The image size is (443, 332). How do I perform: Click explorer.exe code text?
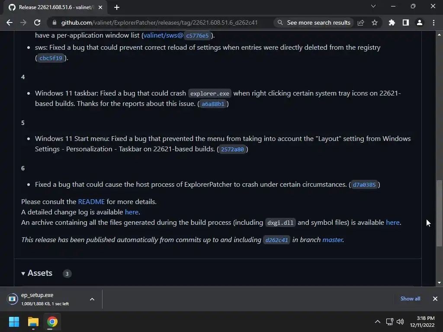click(x=210, y=93)
